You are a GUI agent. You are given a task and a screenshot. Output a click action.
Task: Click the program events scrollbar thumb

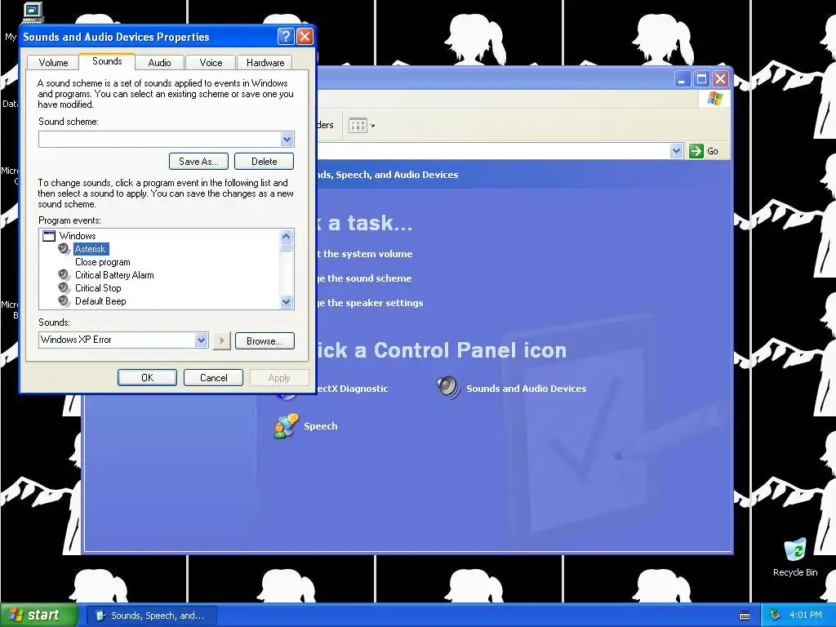click(x=287, y=247)
